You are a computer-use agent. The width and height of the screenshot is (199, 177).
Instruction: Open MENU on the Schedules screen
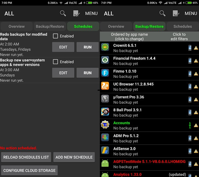pyautogui.click(x=92, y=13)
